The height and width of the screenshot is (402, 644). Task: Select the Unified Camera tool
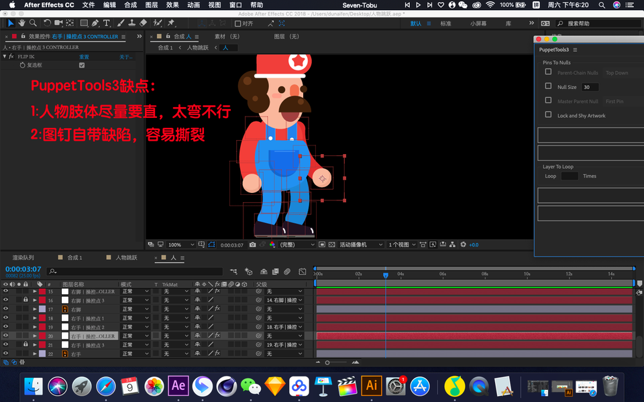(58, 23)
